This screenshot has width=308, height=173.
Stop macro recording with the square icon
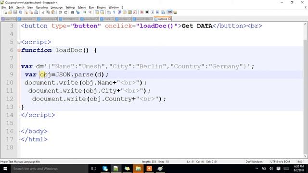click(x=147, y=12)
